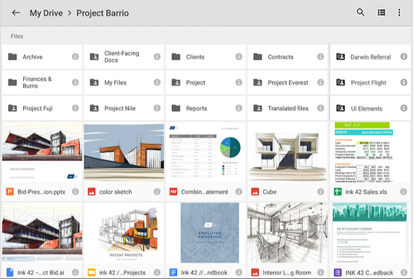Info icon for the Project folder
Image resolution: width=414 pixels, height=279 pixels.
pyautogui.click(x=239, y=82)
